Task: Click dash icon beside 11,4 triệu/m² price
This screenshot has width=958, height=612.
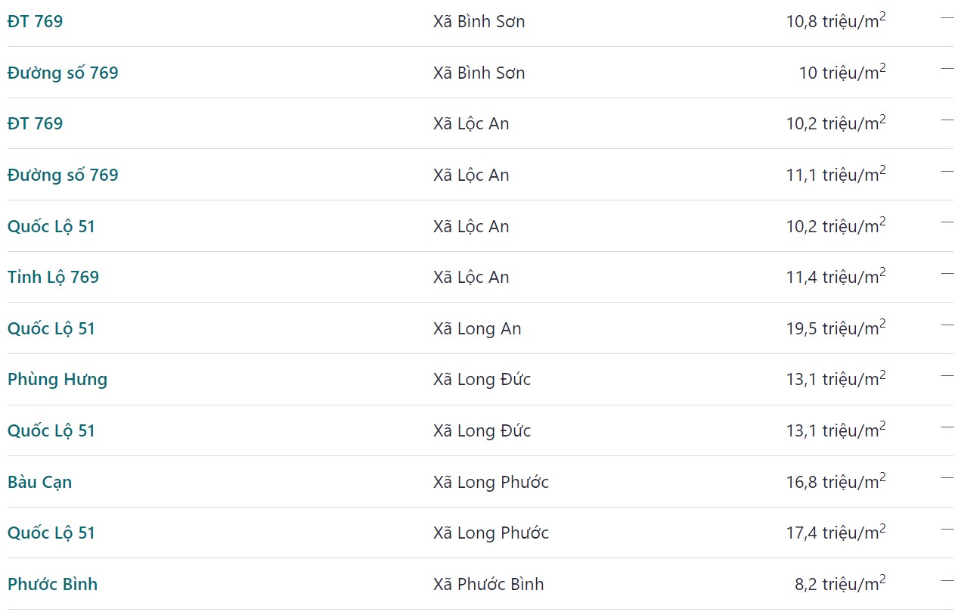Action: 947,273
